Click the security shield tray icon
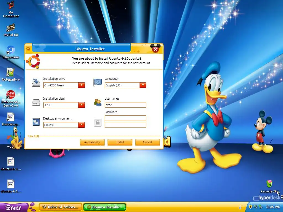283x212 pixels. [x=250, y=206]
